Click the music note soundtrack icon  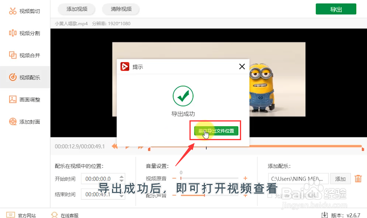13,77
